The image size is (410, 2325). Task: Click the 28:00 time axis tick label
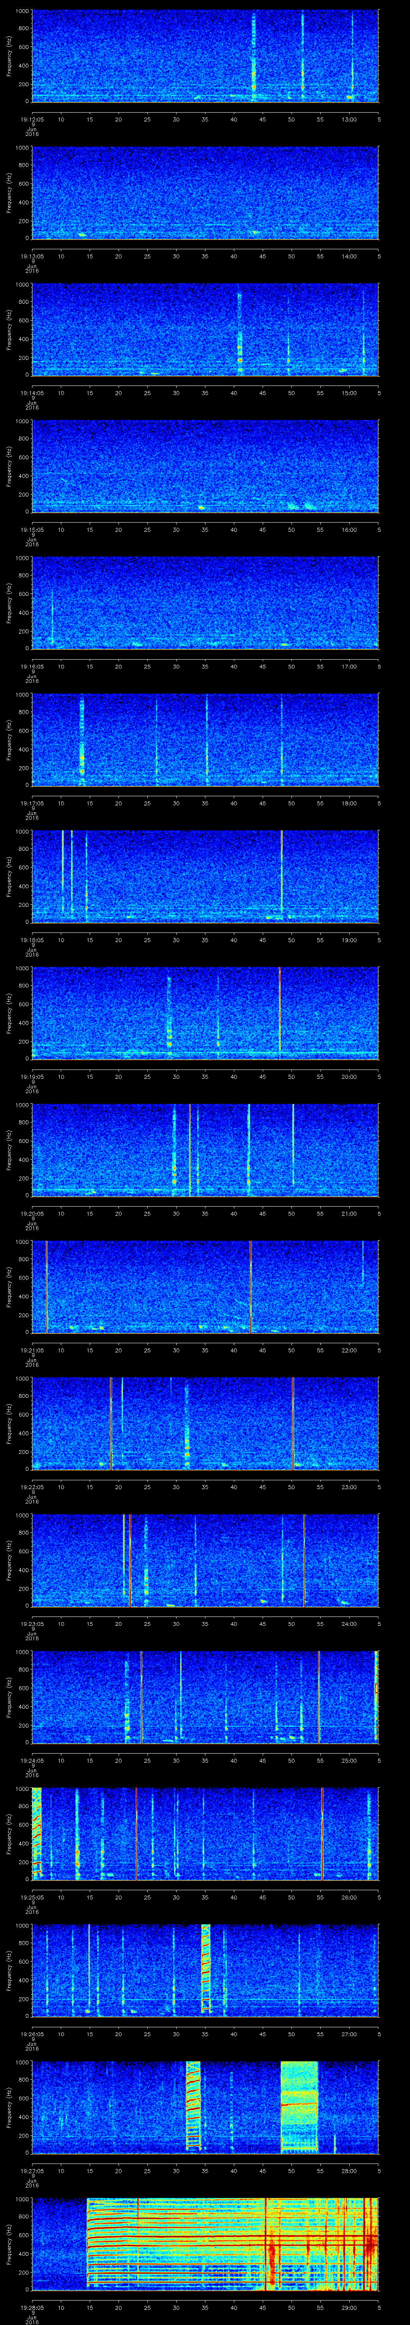(x=349, y=2170)
